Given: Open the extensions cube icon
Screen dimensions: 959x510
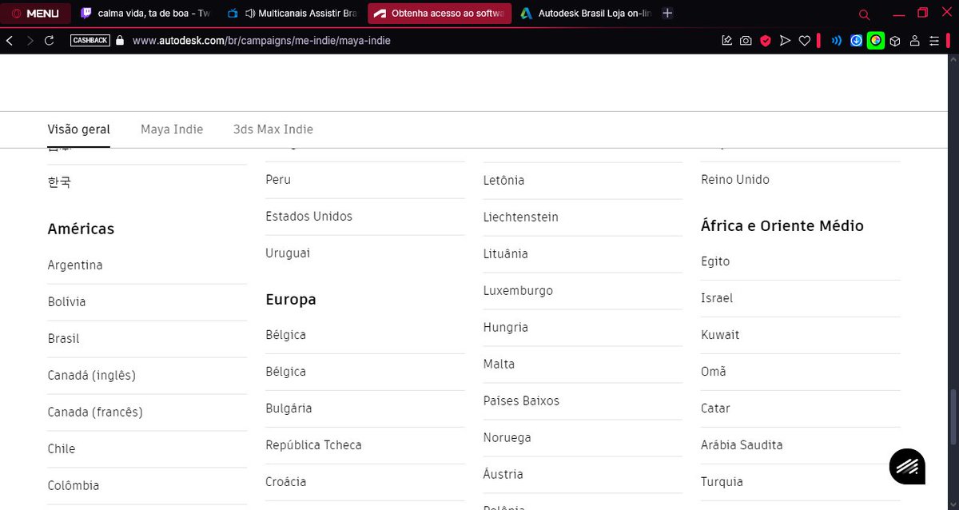Looking at the screenshot, I should tap(895, 41).
